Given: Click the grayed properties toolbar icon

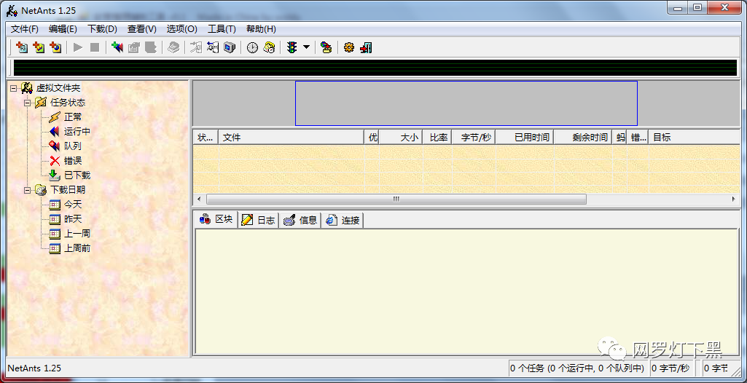Looking at the screenshot, I should tap(134, 47).
